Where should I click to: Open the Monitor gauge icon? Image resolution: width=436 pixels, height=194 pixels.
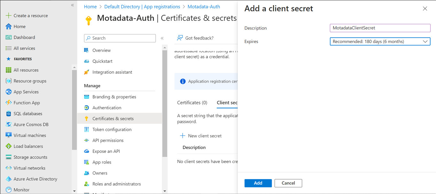pyautogui.click(x=9, y=190)
